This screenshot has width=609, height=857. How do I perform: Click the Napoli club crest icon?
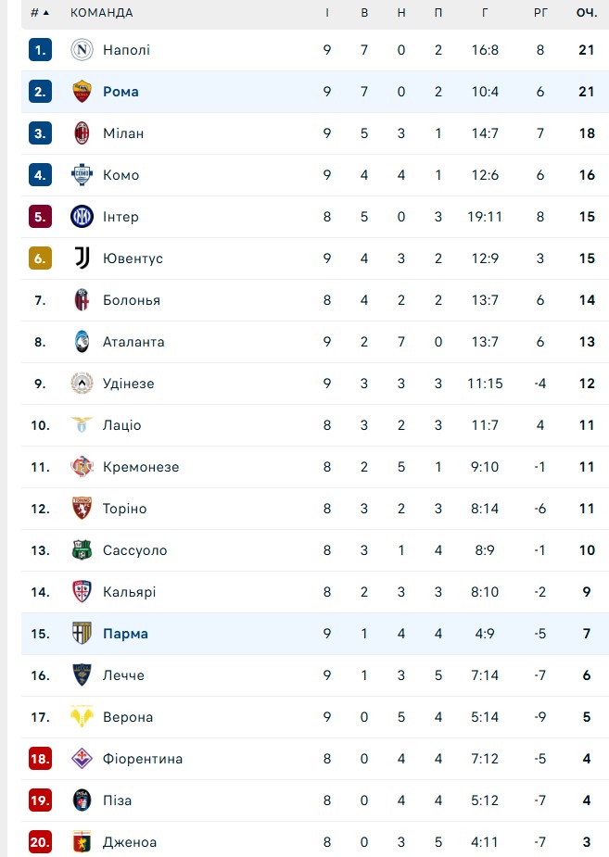click(x=82, y=50)
